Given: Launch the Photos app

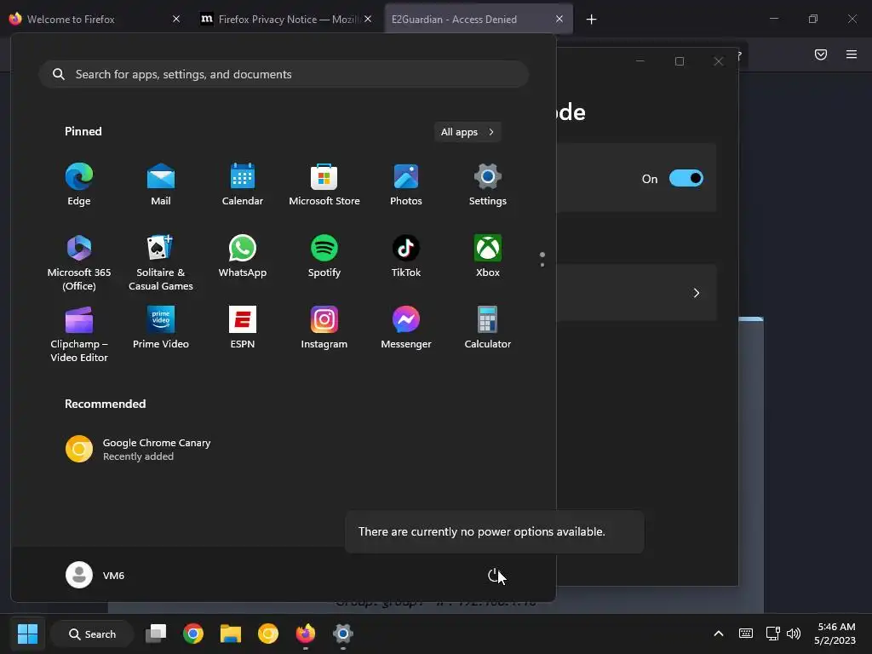Looking at the screenshot, I should (406, 185).
